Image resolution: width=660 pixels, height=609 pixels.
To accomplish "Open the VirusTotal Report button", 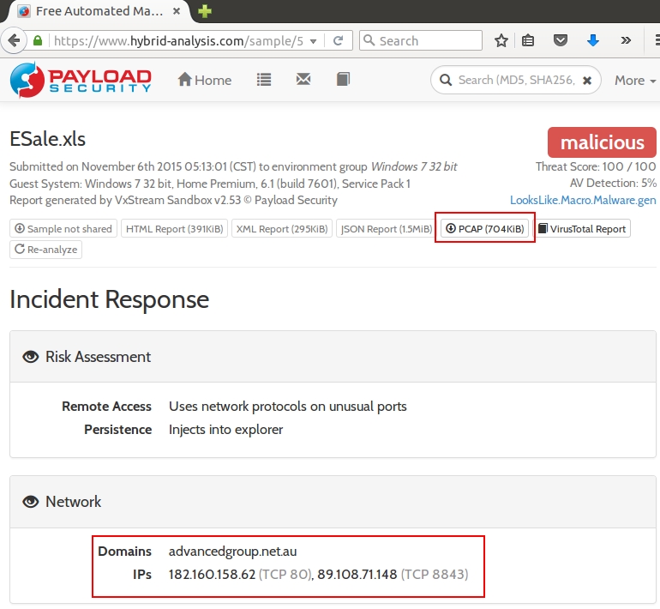I will pos(582,229).
